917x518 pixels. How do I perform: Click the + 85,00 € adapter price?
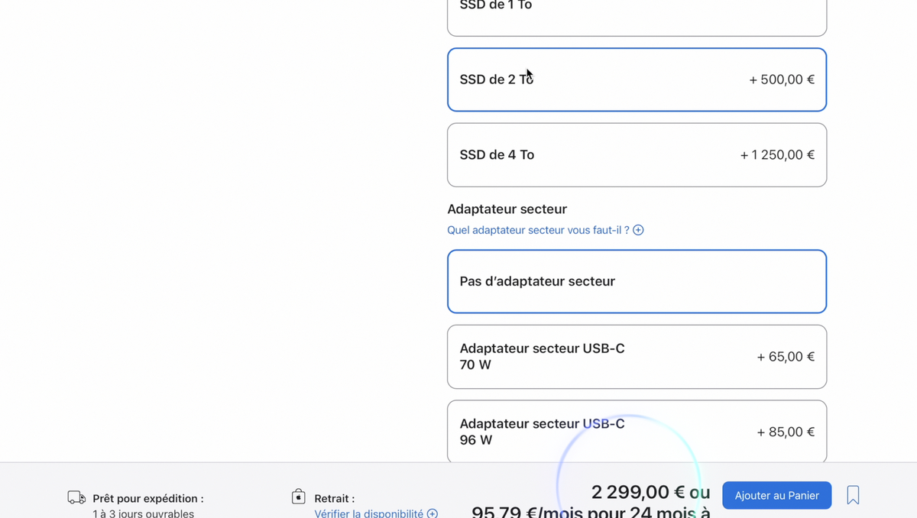[785, 432]
